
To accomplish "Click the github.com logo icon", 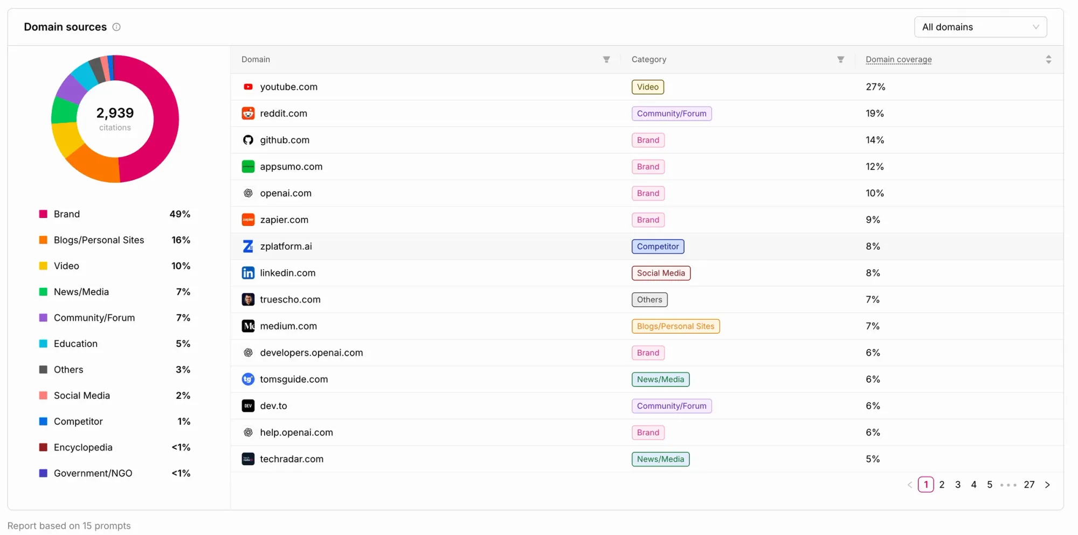I will [248, 140].
